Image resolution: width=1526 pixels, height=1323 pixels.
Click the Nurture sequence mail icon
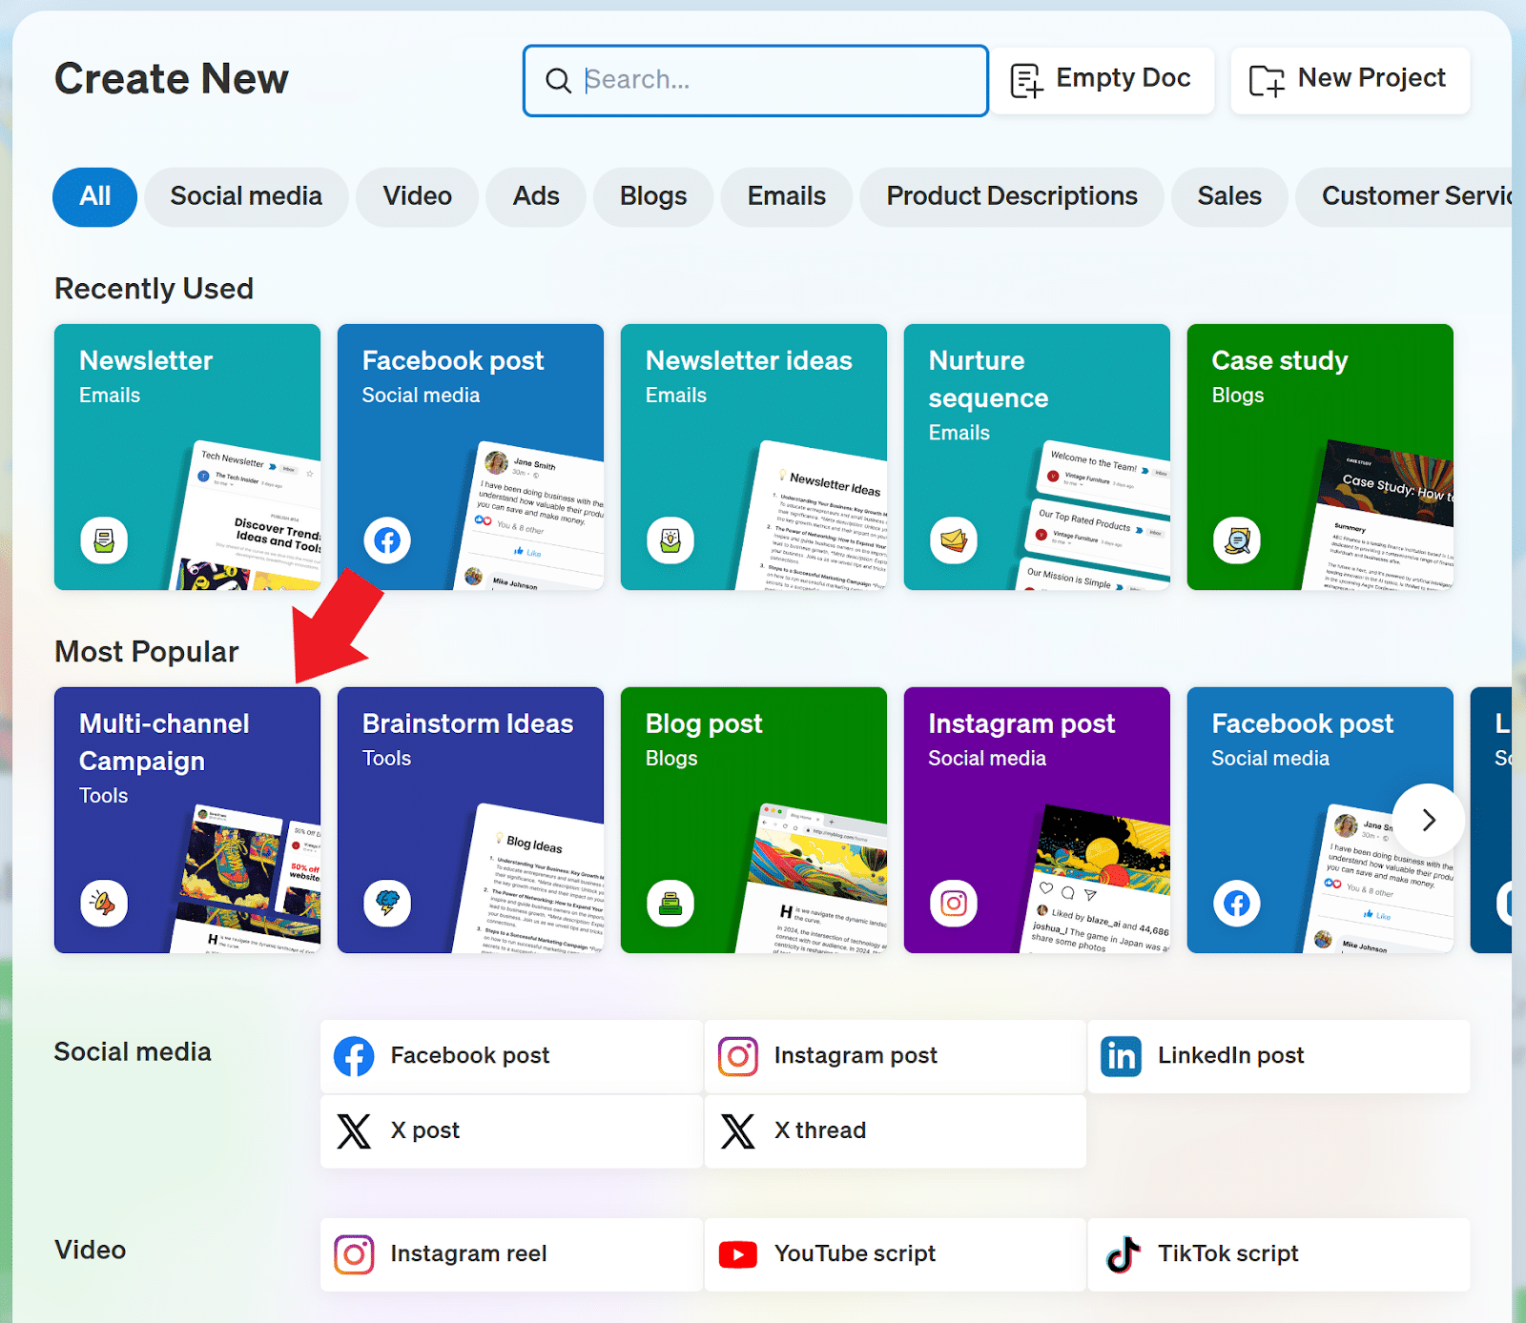pos(954,540)
